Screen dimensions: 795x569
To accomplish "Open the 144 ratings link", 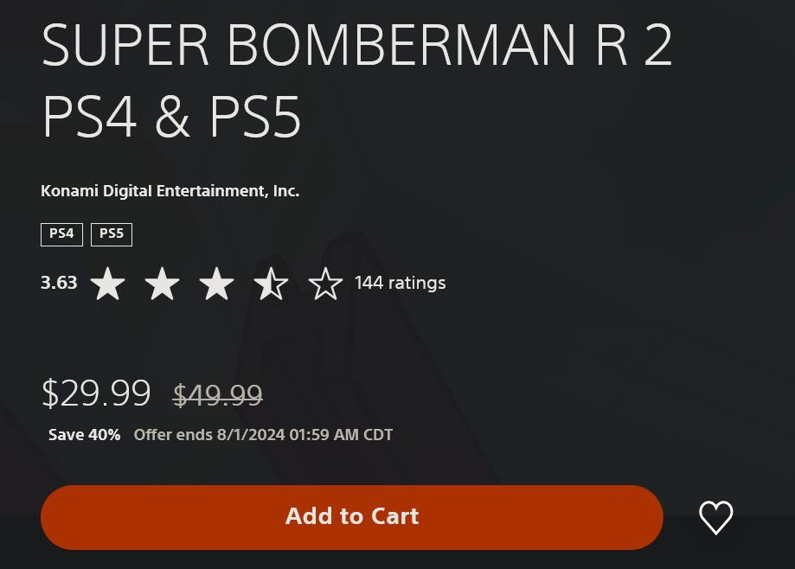I will (x=400, y=283).
